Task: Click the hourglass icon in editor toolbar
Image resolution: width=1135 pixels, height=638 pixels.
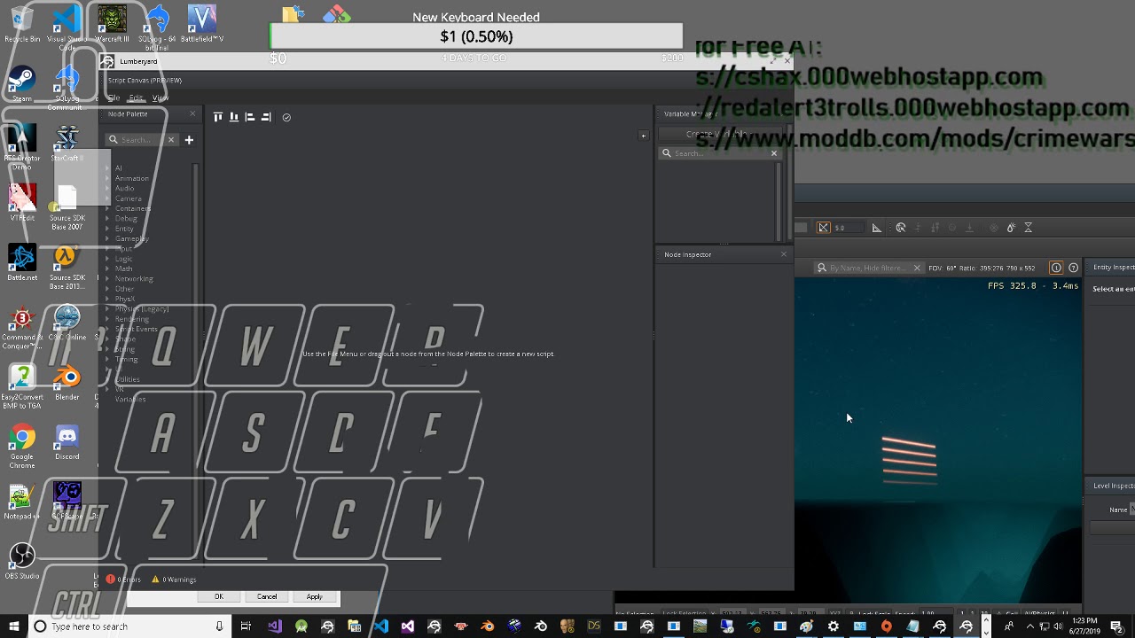Action: click(1029, 228)
